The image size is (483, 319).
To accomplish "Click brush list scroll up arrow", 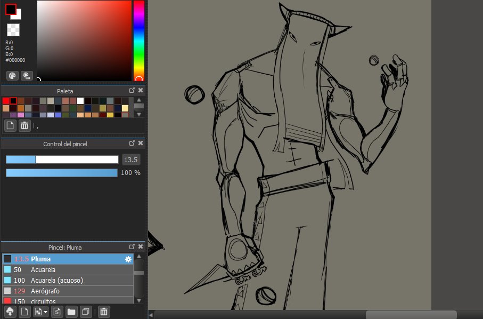I will [139, 257].
